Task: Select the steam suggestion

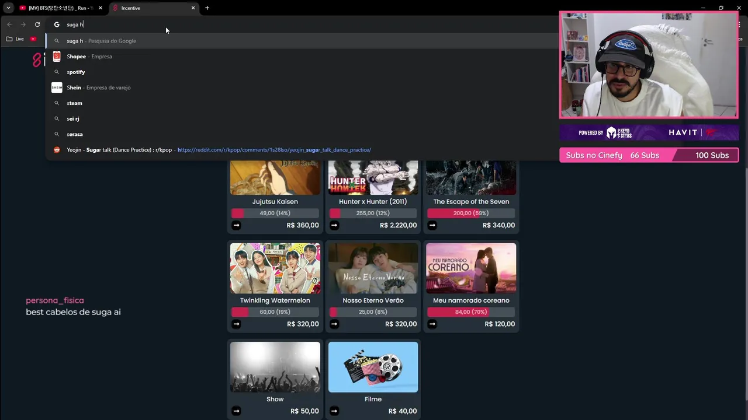Action: (x=301, y=103)
